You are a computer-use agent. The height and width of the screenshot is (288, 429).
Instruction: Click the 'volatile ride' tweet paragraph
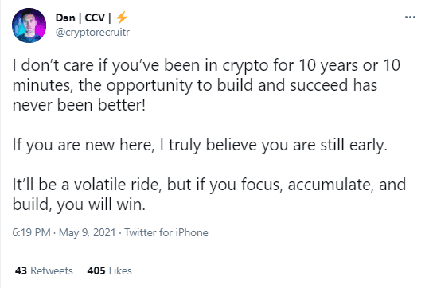[x=209, y=194]
